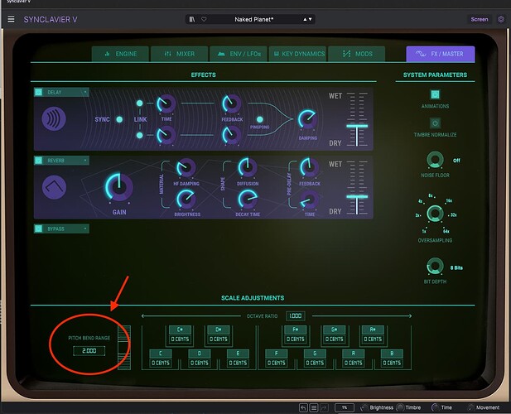Open the 1% zoom level dropdown

pyautogui.click(x=345, y=407)
